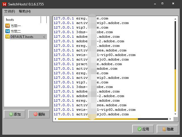Click the horizontal scrollbar left arrow
Image resolution: width=182 pixels, height=137 pixels.
[56, 119]
